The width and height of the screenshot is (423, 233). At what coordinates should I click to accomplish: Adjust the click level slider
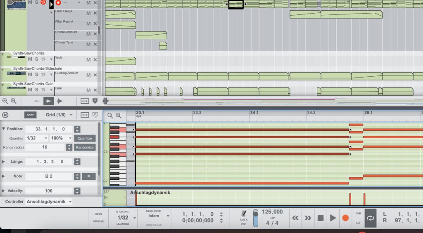pyautogui.click(x=255, y=218)
